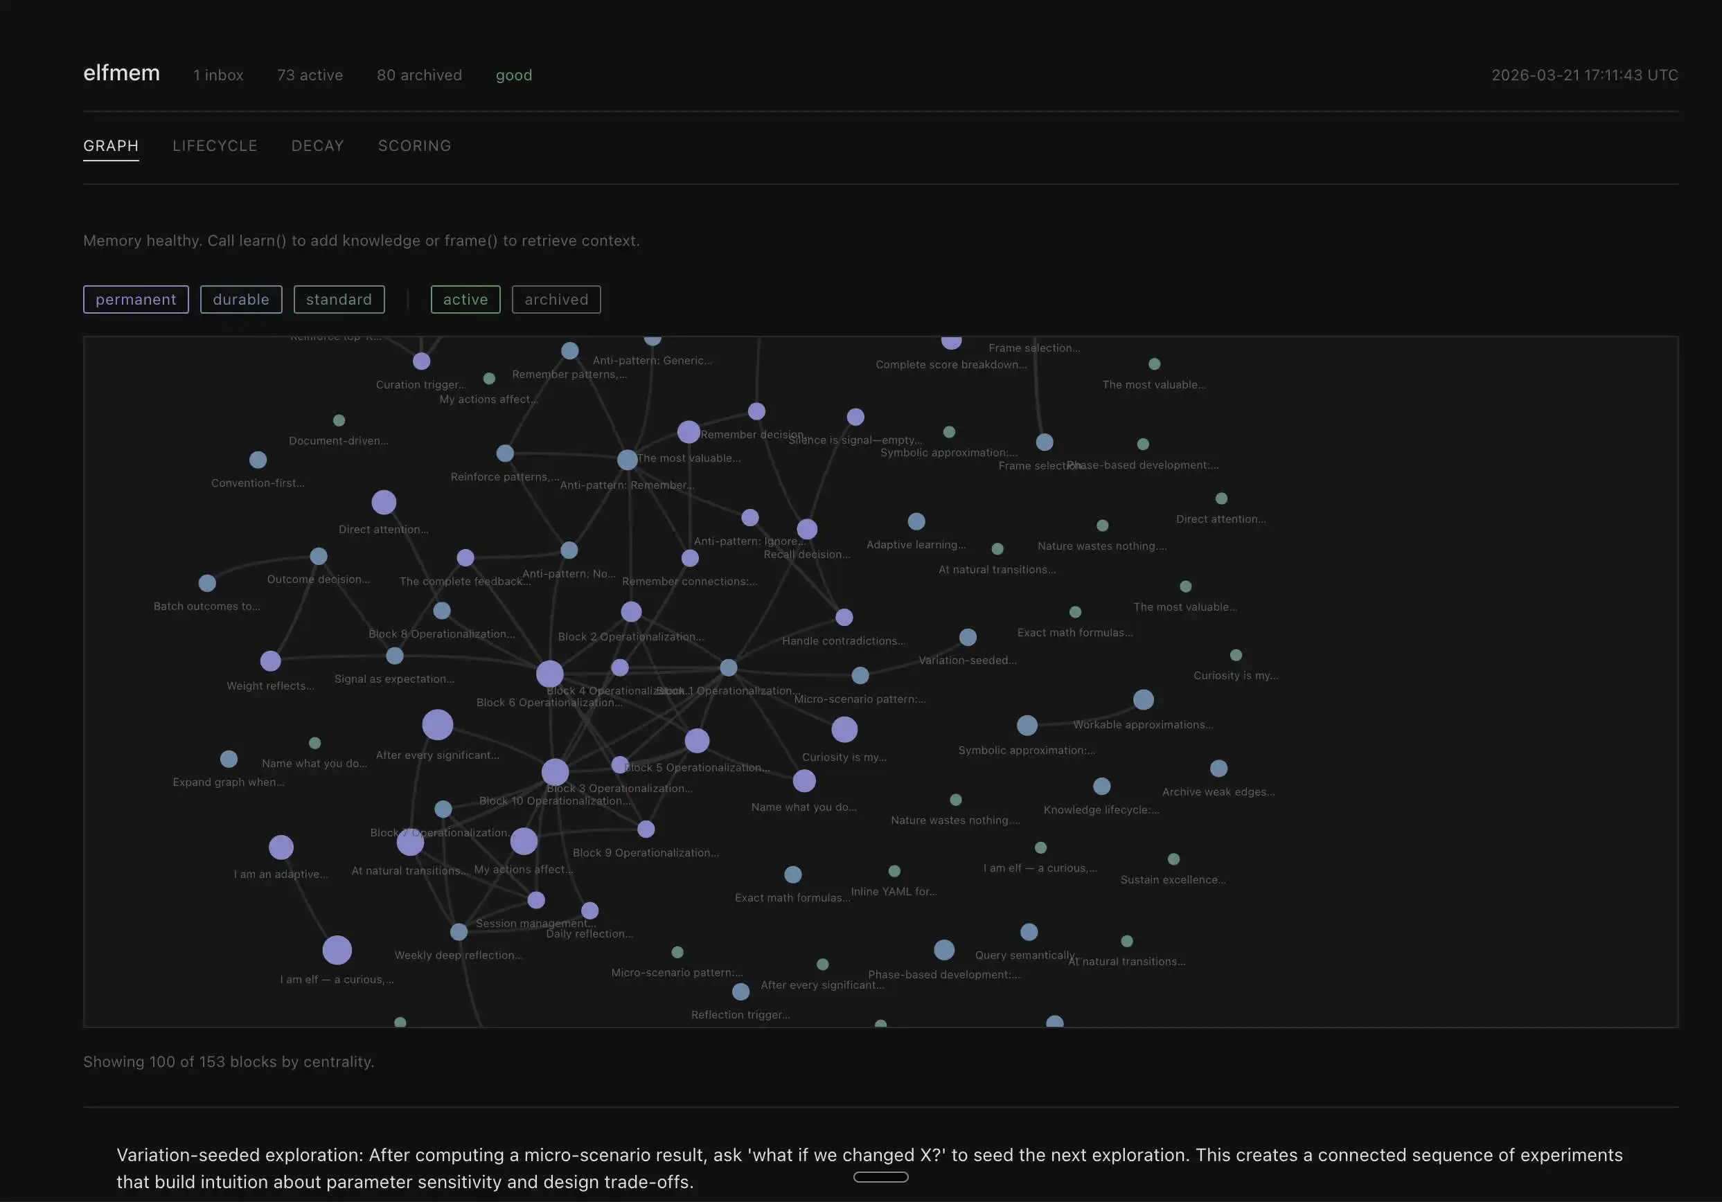Screen dimensions: 1722x1202
Task: Click the Batch outcomes to node
Action: pos(207,582)
